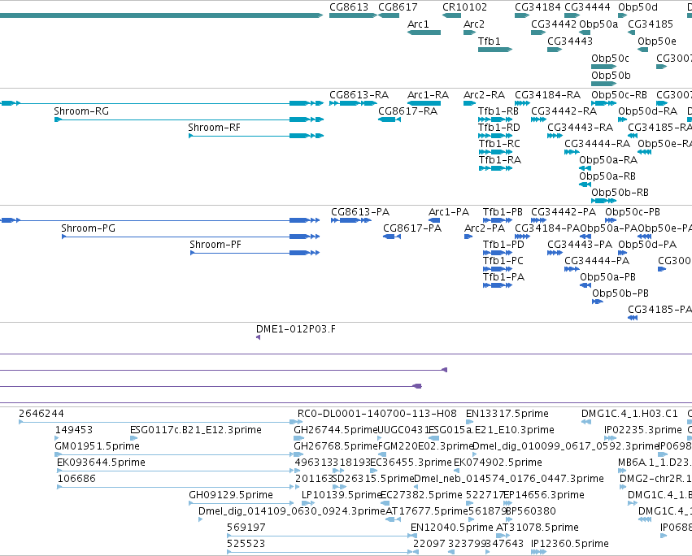
Task: Click the GH09129.5prime EST label
Action: [231, 496]
